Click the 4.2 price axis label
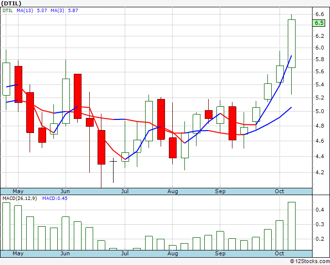This screenshot has width=330, height=265. [x=319, y=172]
